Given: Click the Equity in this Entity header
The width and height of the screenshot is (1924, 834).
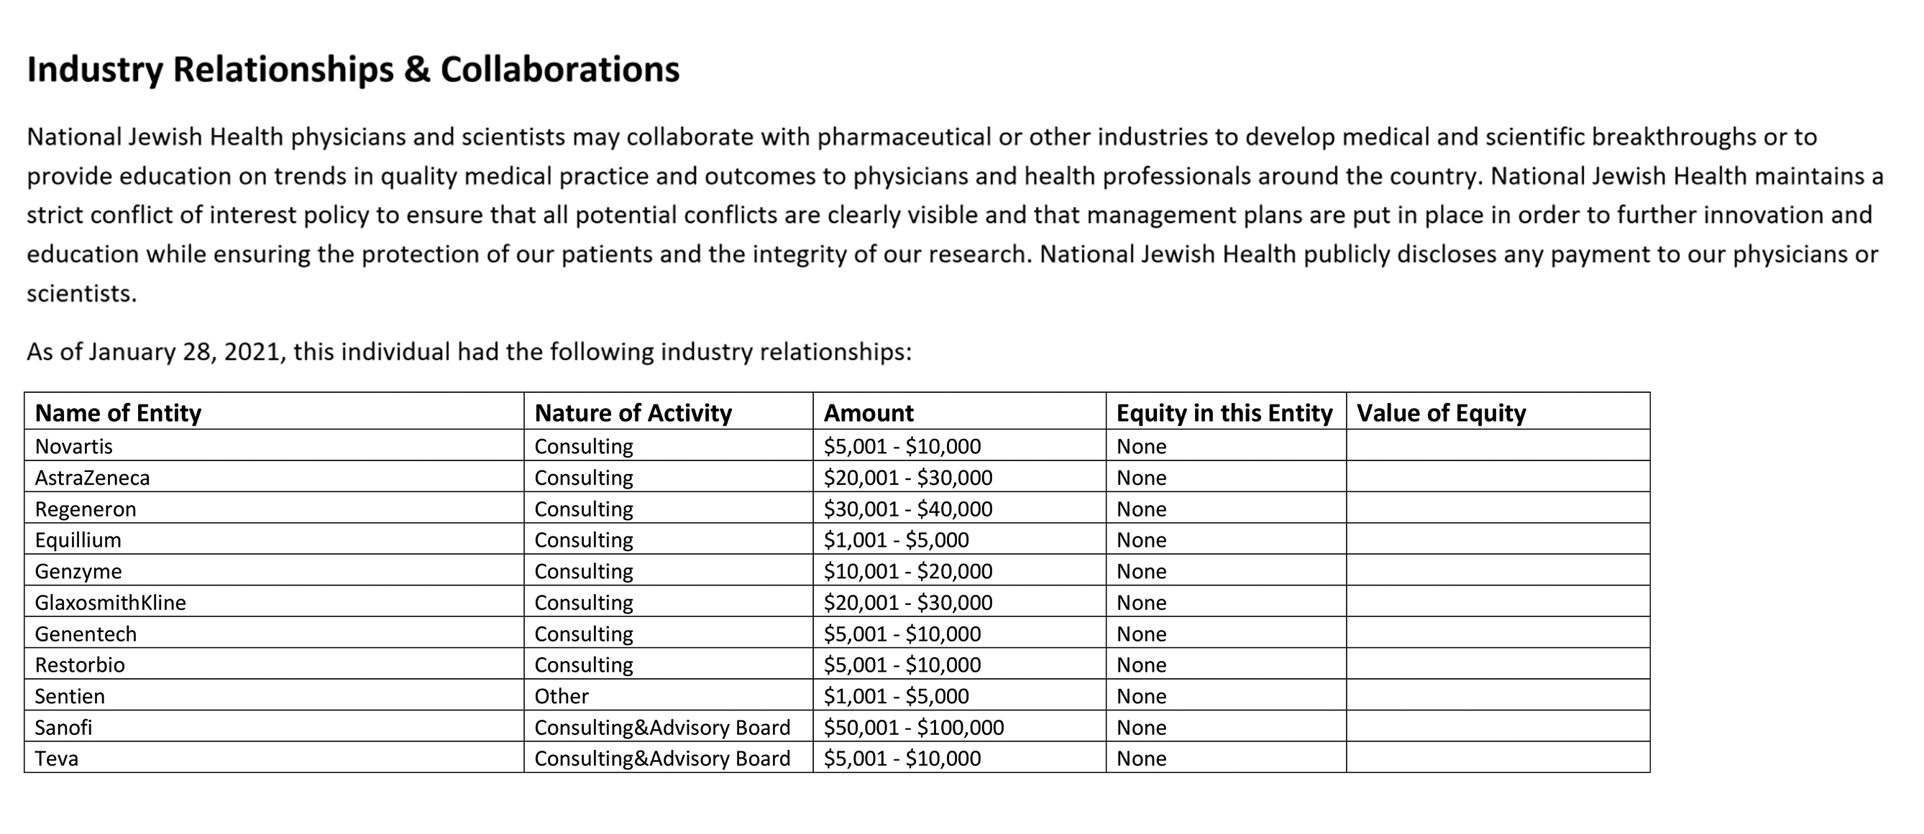Looking at the screenshot, I should point(1224,412).
